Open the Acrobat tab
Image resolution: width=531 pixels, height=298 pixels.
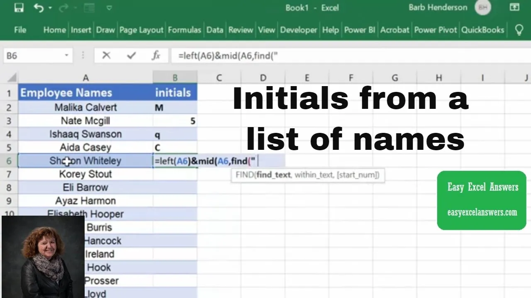click(395, 30)
